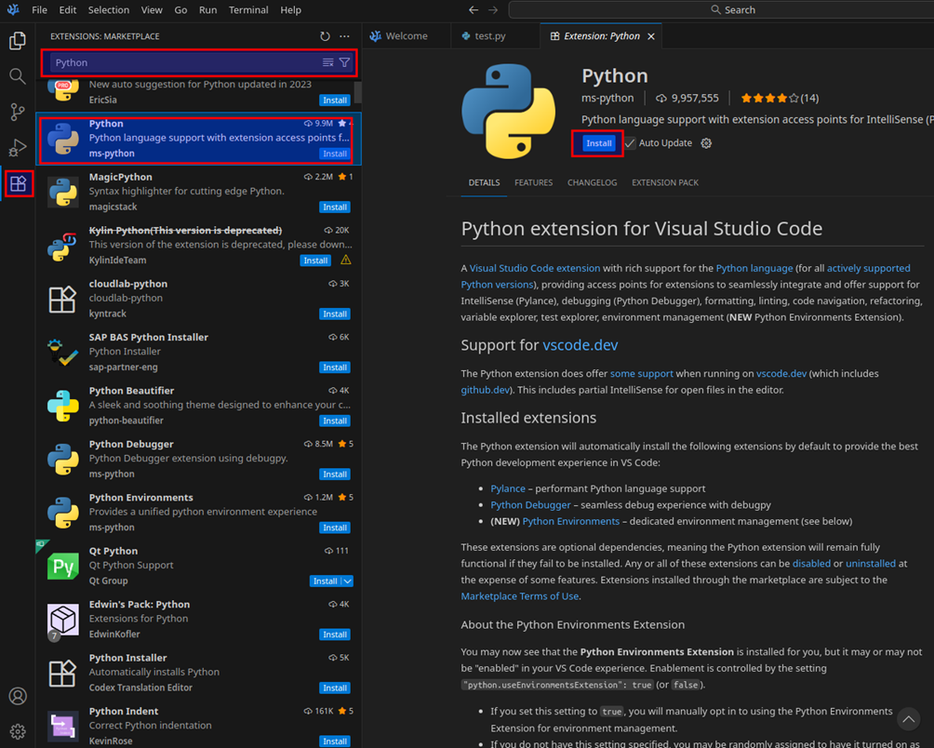The width and height of the screenshot is (934, 748).
Task: Open the Run and Debug view
Action: pos(17,148)
